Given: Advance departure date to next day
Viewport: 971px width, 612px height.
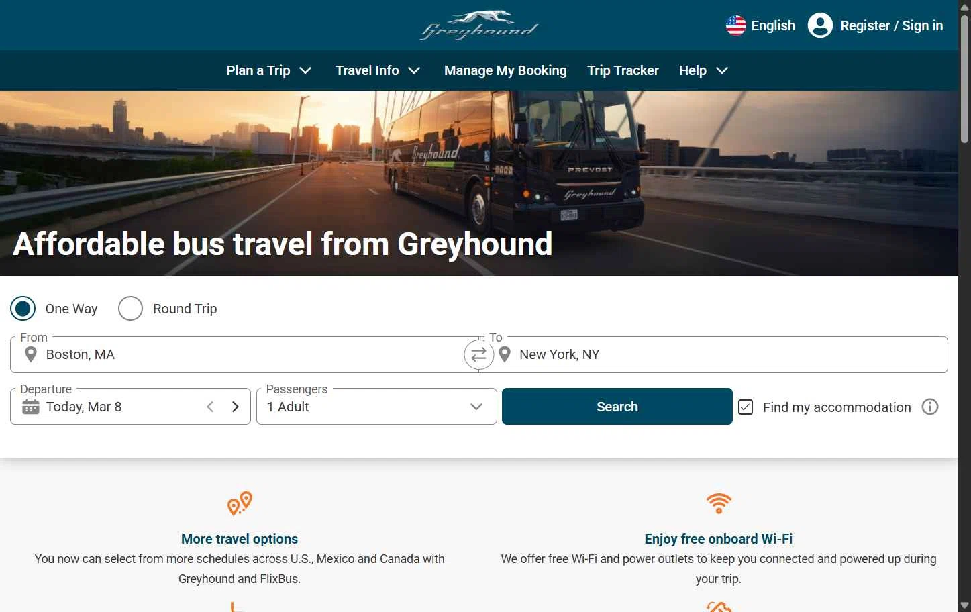Looking at the screenshot, I should (236, 407).
